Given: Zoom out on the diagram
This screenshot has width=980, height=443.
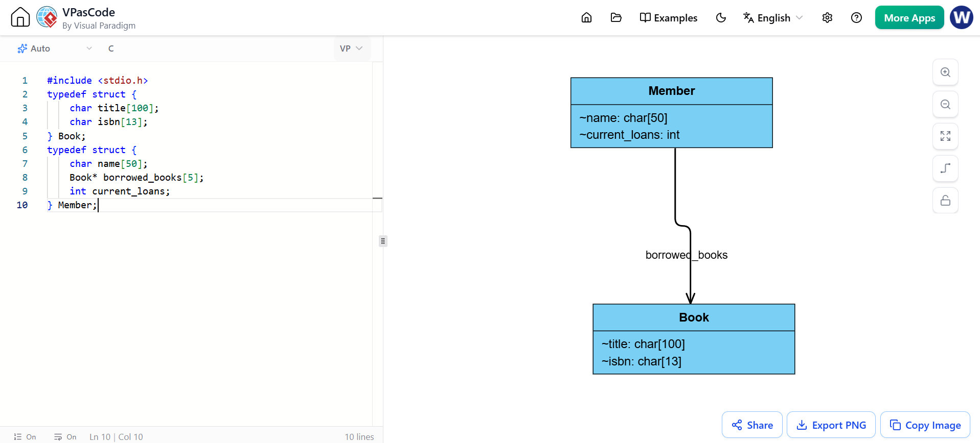Looking at the screenshot, I should [945, 105].
